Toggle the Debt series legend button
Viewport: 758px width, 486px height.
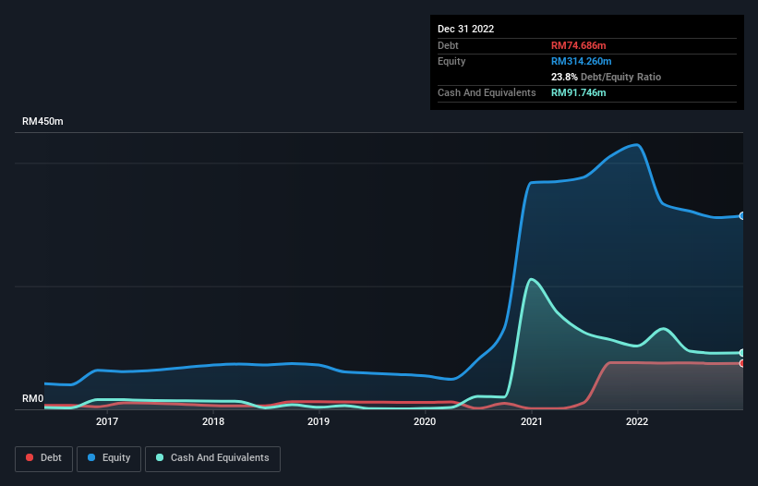44,458
